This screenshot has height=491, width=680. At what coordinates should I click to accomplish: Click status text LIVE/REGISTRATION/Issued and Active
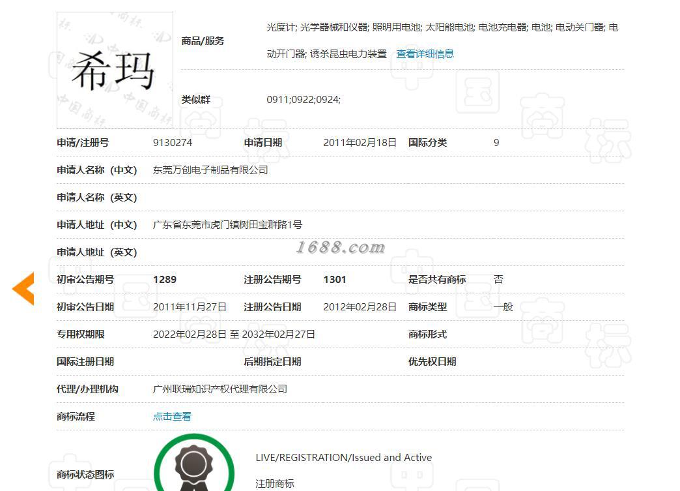343,458
